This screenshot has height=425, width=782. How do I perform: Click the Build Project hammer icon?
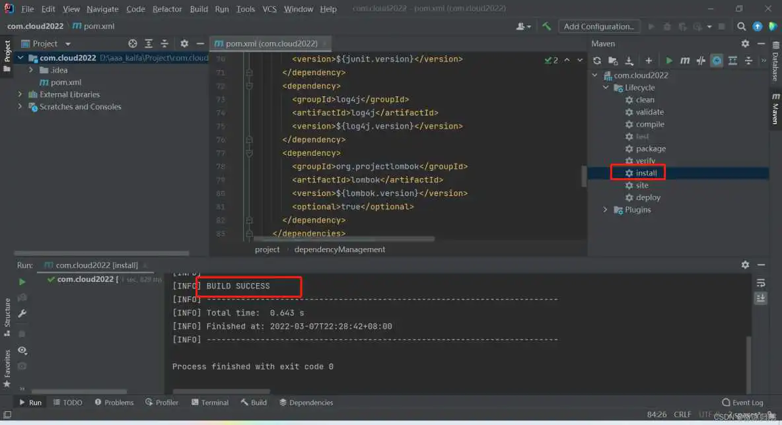tap(547, 26)
